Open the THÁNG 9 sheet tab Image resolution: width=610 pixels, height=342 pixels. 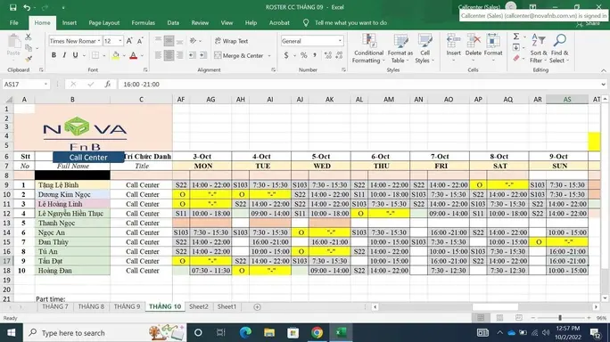pos(127,306)
